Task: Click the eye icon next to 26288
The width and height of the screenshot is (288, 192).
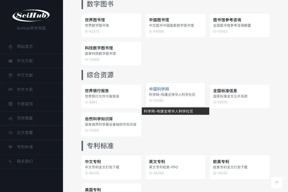Action: 151,173
